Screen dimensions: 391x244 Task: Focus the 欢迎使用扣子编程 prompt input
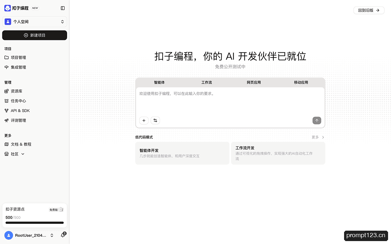pos(230,101)
